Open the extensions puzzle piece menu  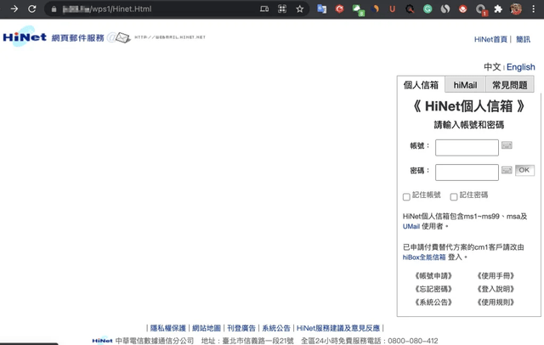coord(498,9)
